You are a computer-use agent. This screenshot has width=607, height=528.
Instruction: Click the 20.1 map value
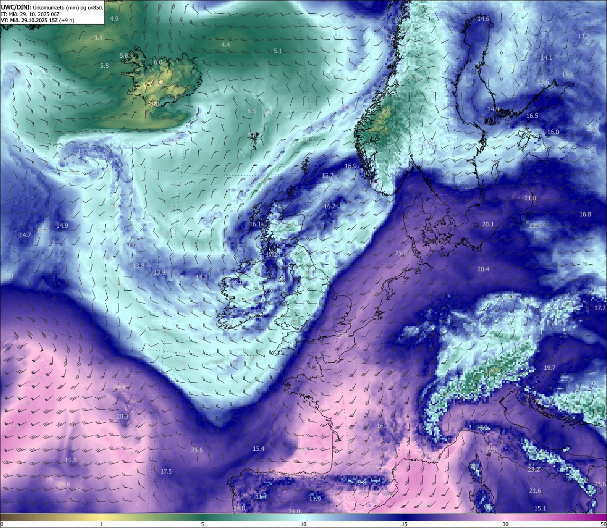point(488,224)
